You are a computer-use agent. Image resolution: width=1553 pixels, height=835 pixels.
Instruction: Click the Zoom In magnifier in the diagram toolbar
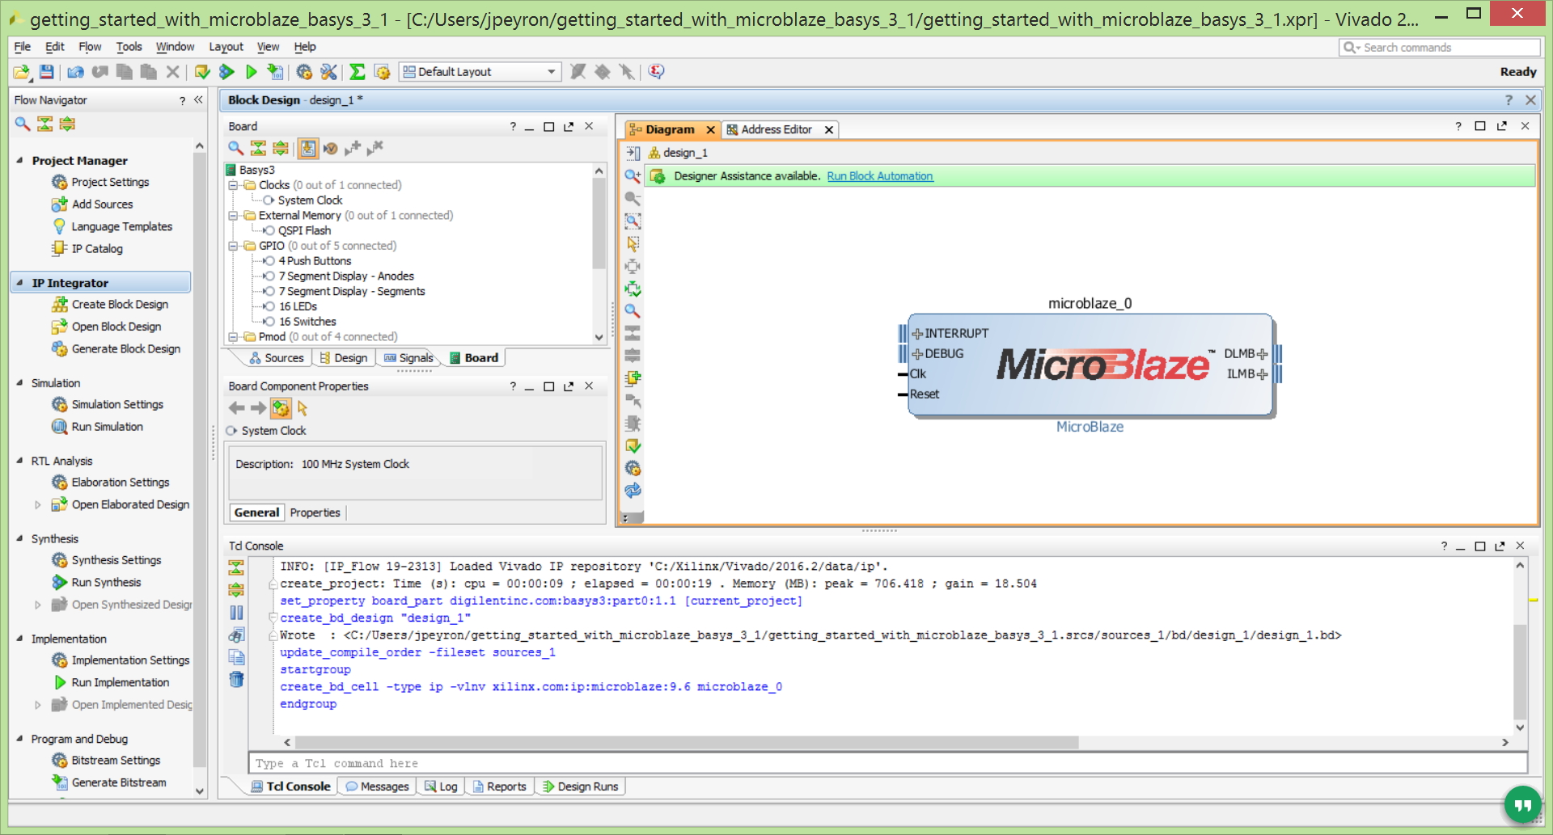[x=633, y=175]
